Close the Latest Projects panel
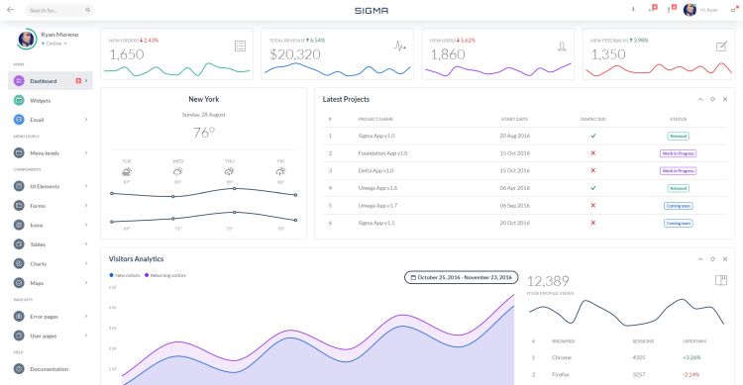This screenshot has width=743, height=385. (x=725, y=99)
